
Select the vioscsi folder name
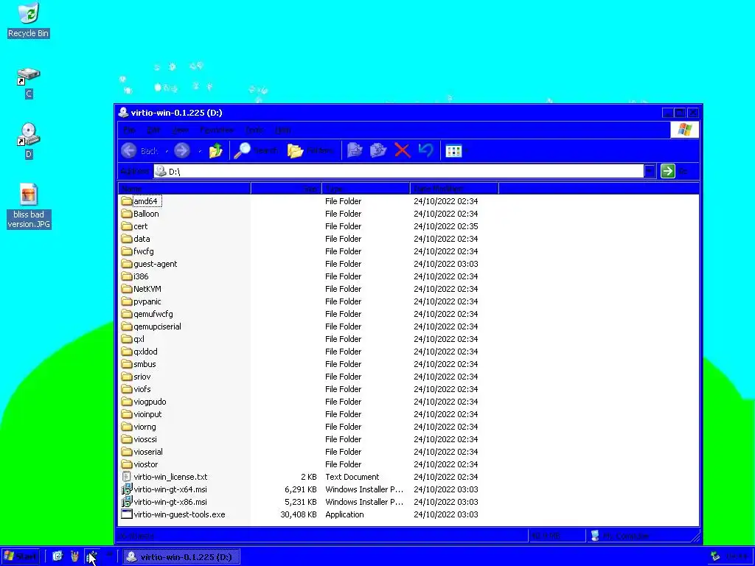pos(145,439)
